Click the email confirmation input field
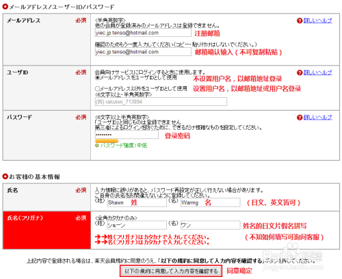342x279 pixels. coord(143,52)
